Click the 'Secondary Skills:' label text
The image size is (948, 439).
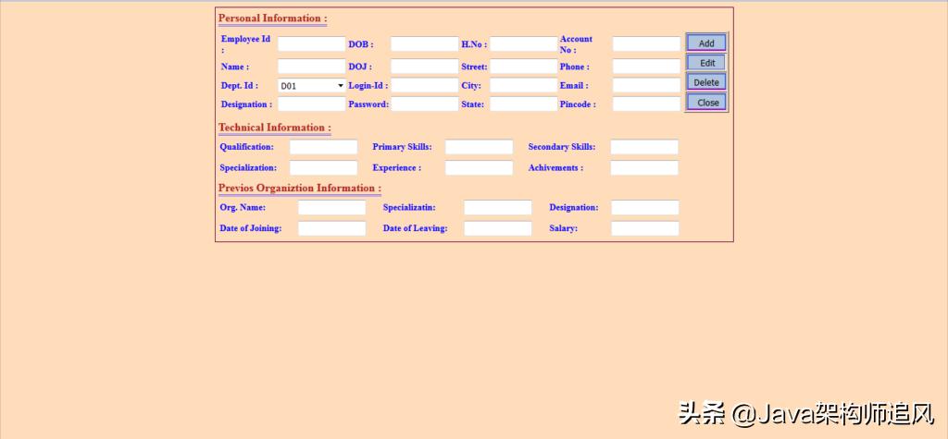click(562, 147)
